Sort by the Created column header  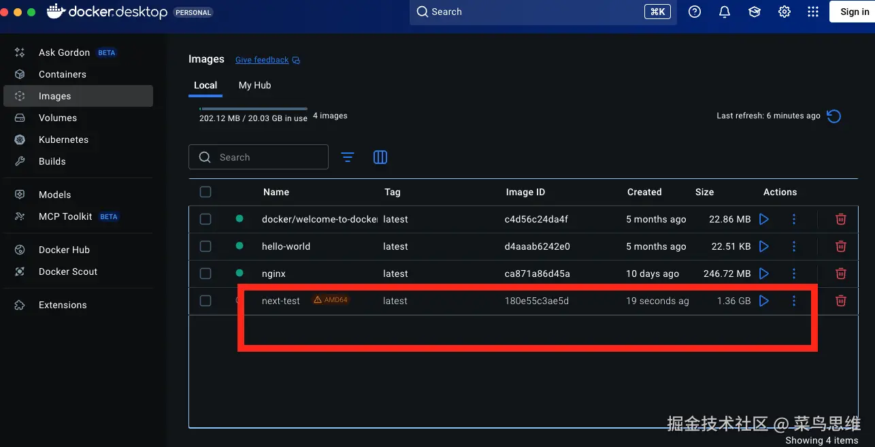[x=644, y=192]
